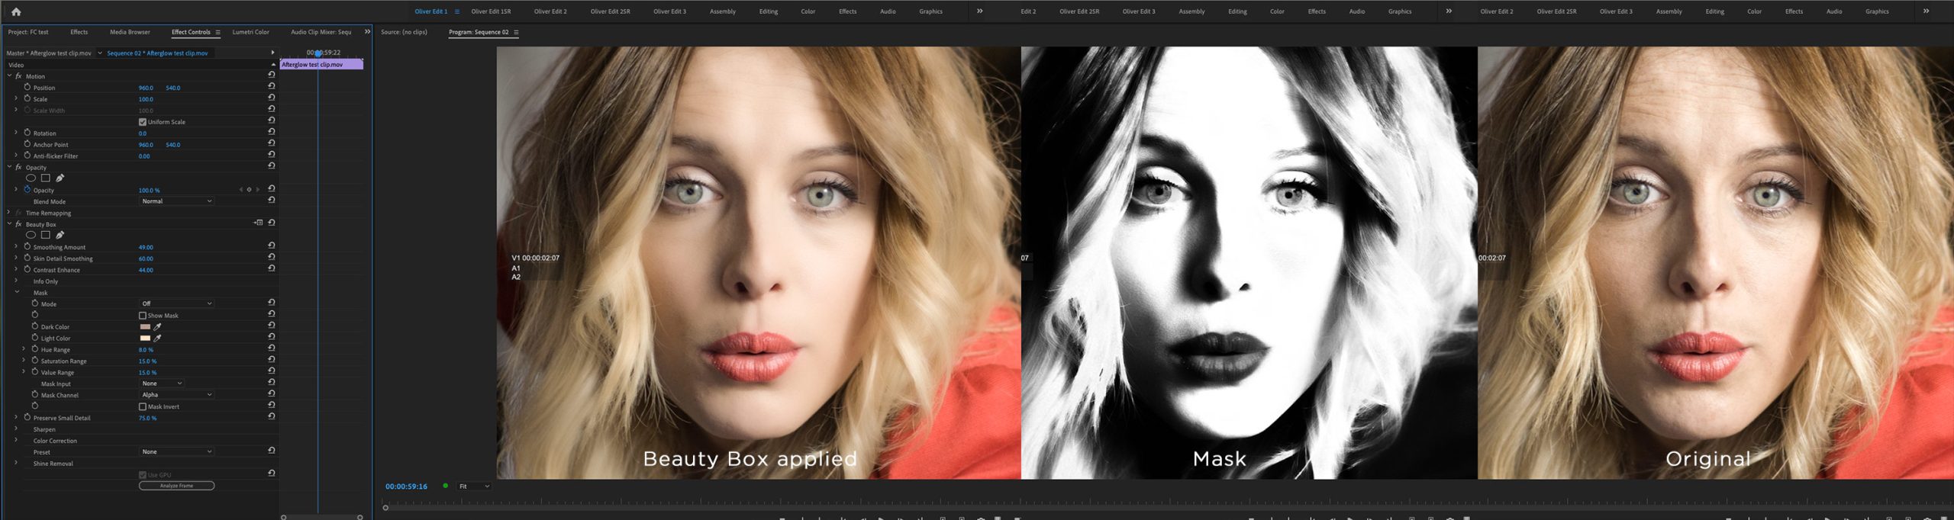Open the Media Browser tab
The image size is (1954, 520).
pos(130,32)
